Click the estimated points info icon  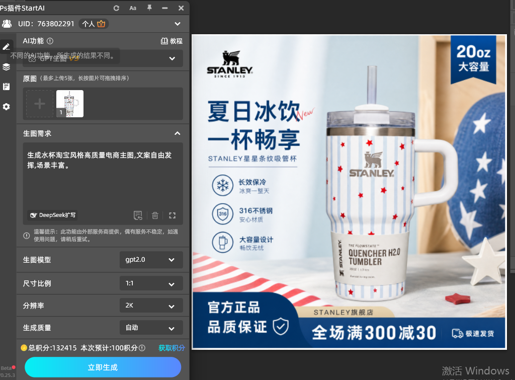coord(142,348)
